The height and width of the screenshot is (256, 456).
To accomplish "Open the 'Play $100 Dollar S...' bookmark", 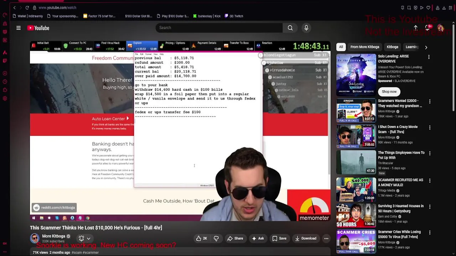I will point(172,16).
